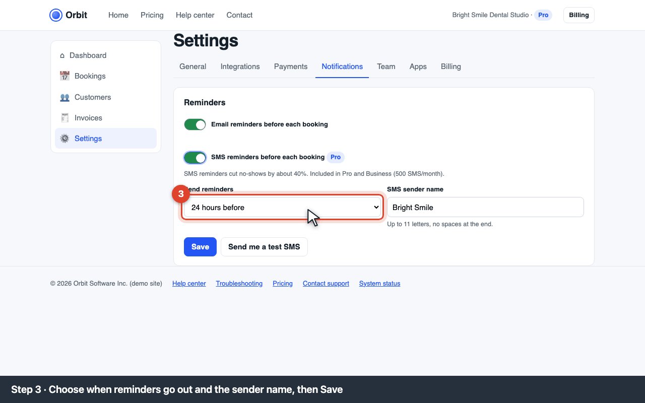Go to the Payments tab

click(291, 66)
